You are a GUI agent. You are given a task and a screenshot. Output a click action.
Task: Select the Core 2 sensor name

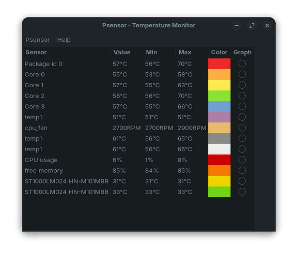click(35, 96)
